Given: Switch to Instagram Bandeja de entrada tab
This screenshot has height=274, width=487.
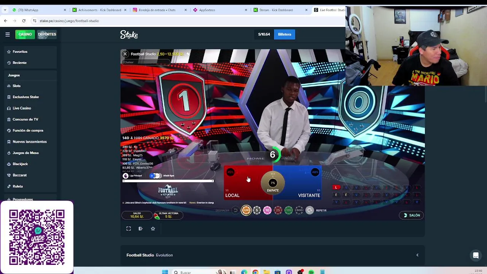Looking at the screenshot, I should [x=160, y=10].
